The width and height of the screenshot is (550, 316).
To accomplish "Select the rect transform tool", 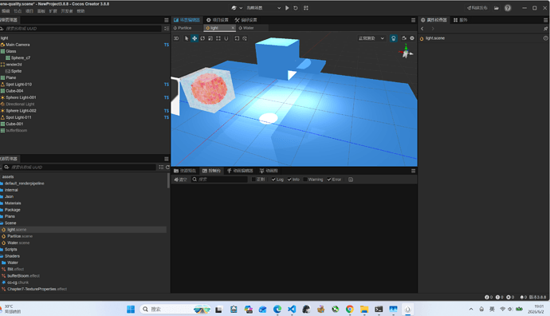I will coord(218,38).
